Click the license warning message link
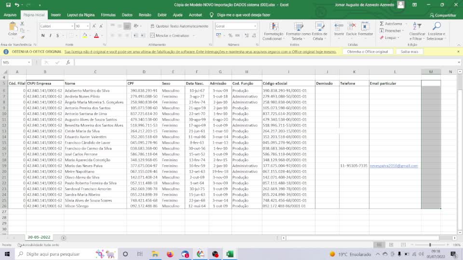This screenshot has height=260, width=463. click(x=200, y=52)
